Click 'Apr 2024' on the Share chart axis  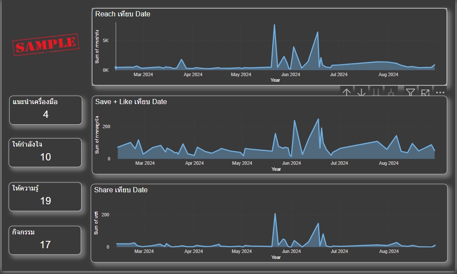pyautogui.click(x=194, y=251)
